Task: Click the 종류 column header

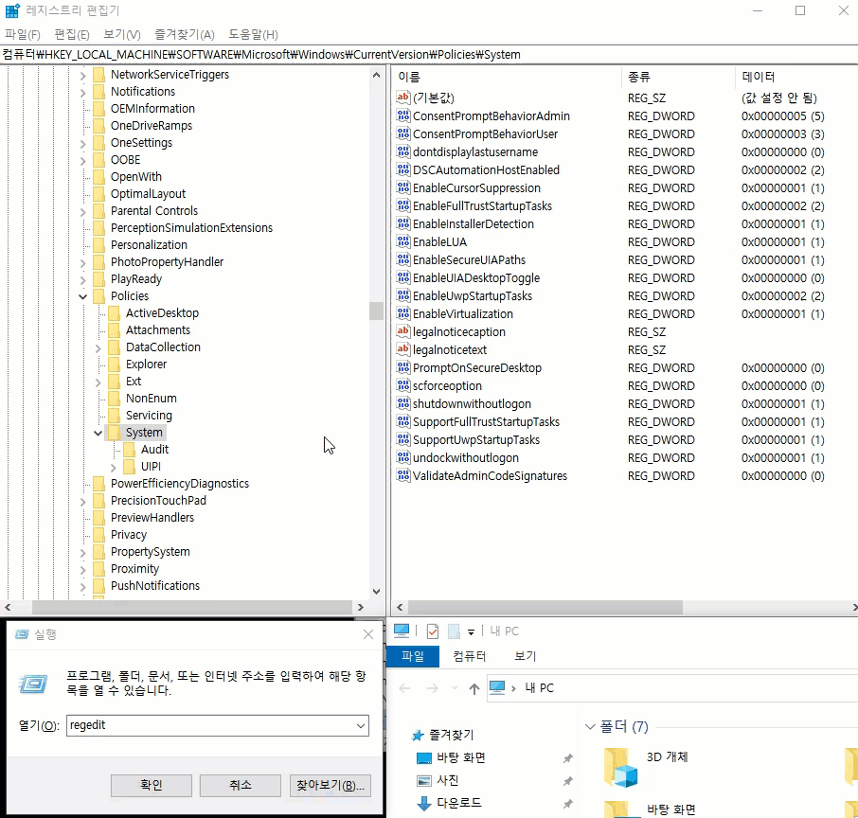Action: pos(678,77)
